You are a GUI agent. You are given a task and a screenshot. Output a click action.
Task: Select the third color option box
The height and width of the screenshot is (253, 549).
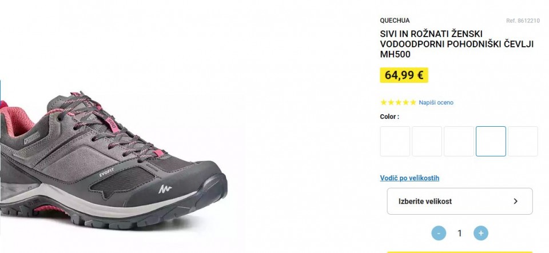pos(459,141)
